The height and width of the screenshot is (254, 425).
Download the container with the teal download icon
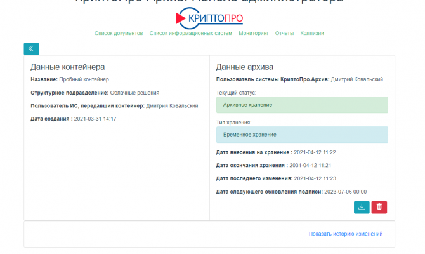tap(362, 207)
